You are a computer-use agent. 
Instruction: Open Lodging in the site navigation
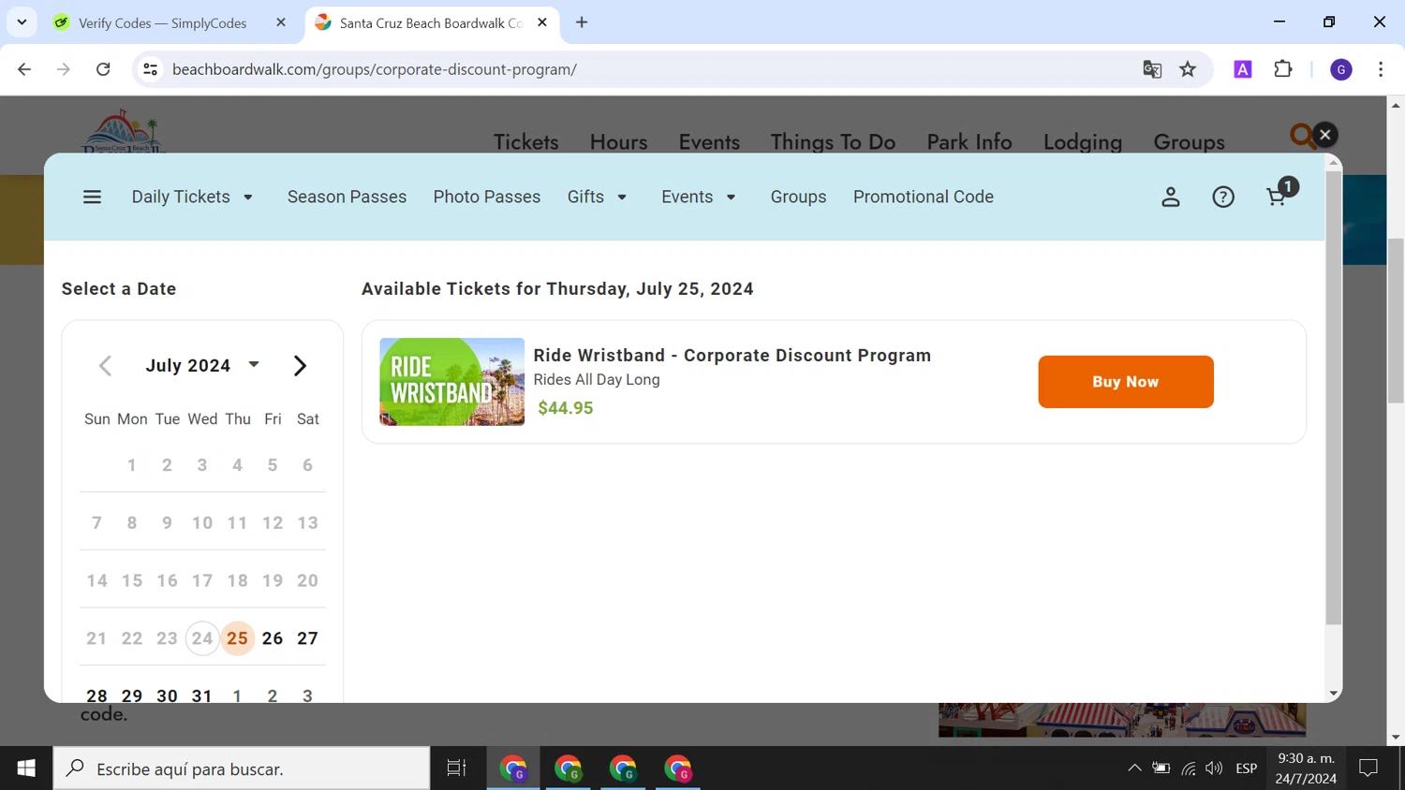[x=1083, y=141]
